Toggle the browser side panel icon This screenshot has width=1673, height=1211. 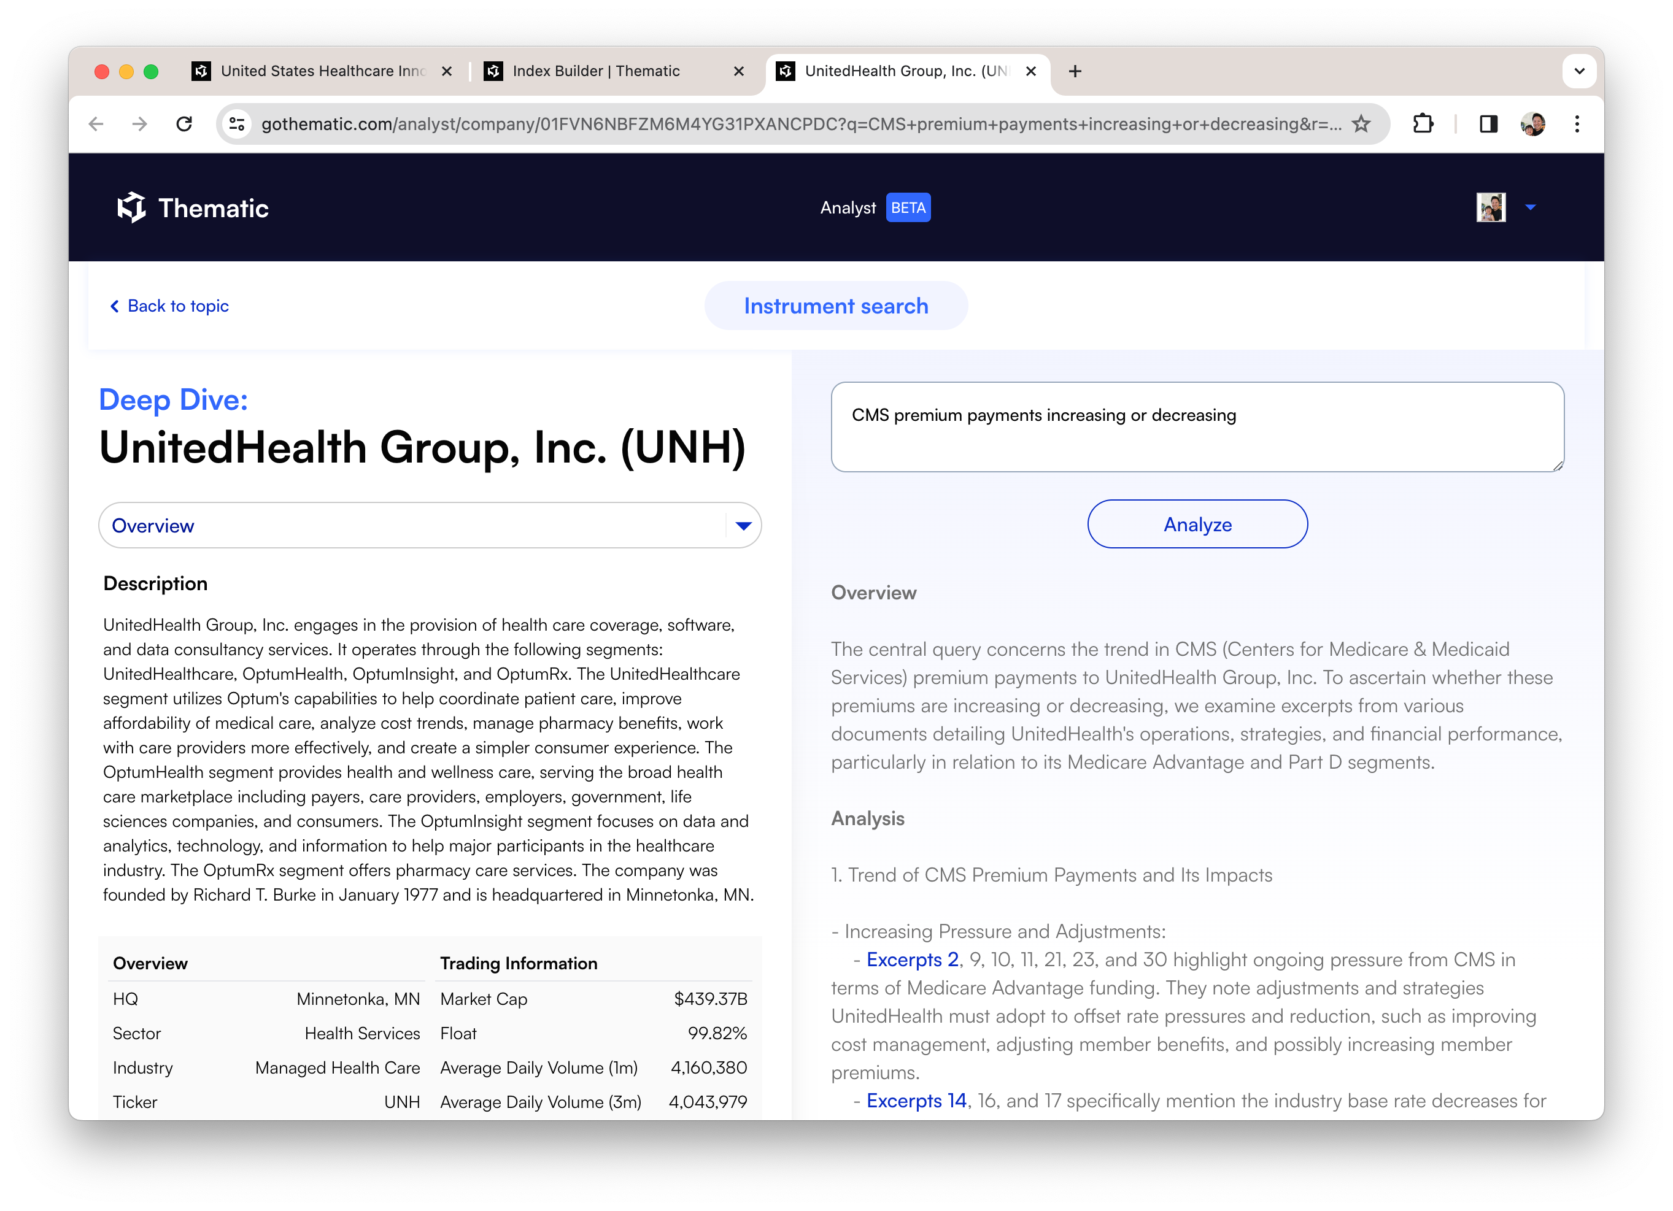pyautogui.click(x=1488, y=124)
